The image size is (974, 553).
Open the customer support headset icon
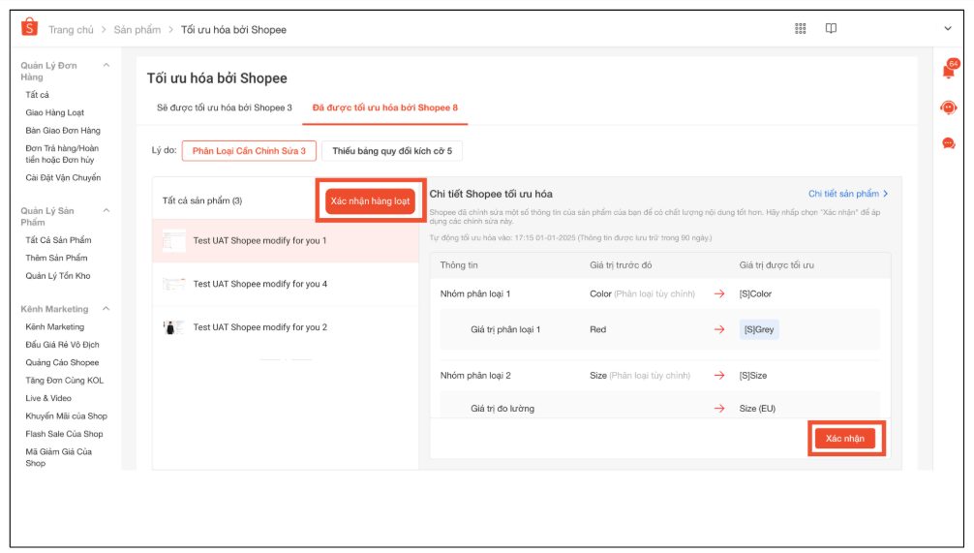(949, 108)
